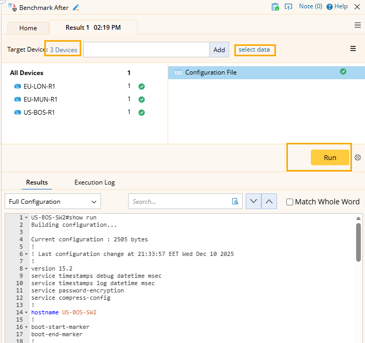Jump to next search match down arrow
The image size is (365, 343).
(253, 201)
